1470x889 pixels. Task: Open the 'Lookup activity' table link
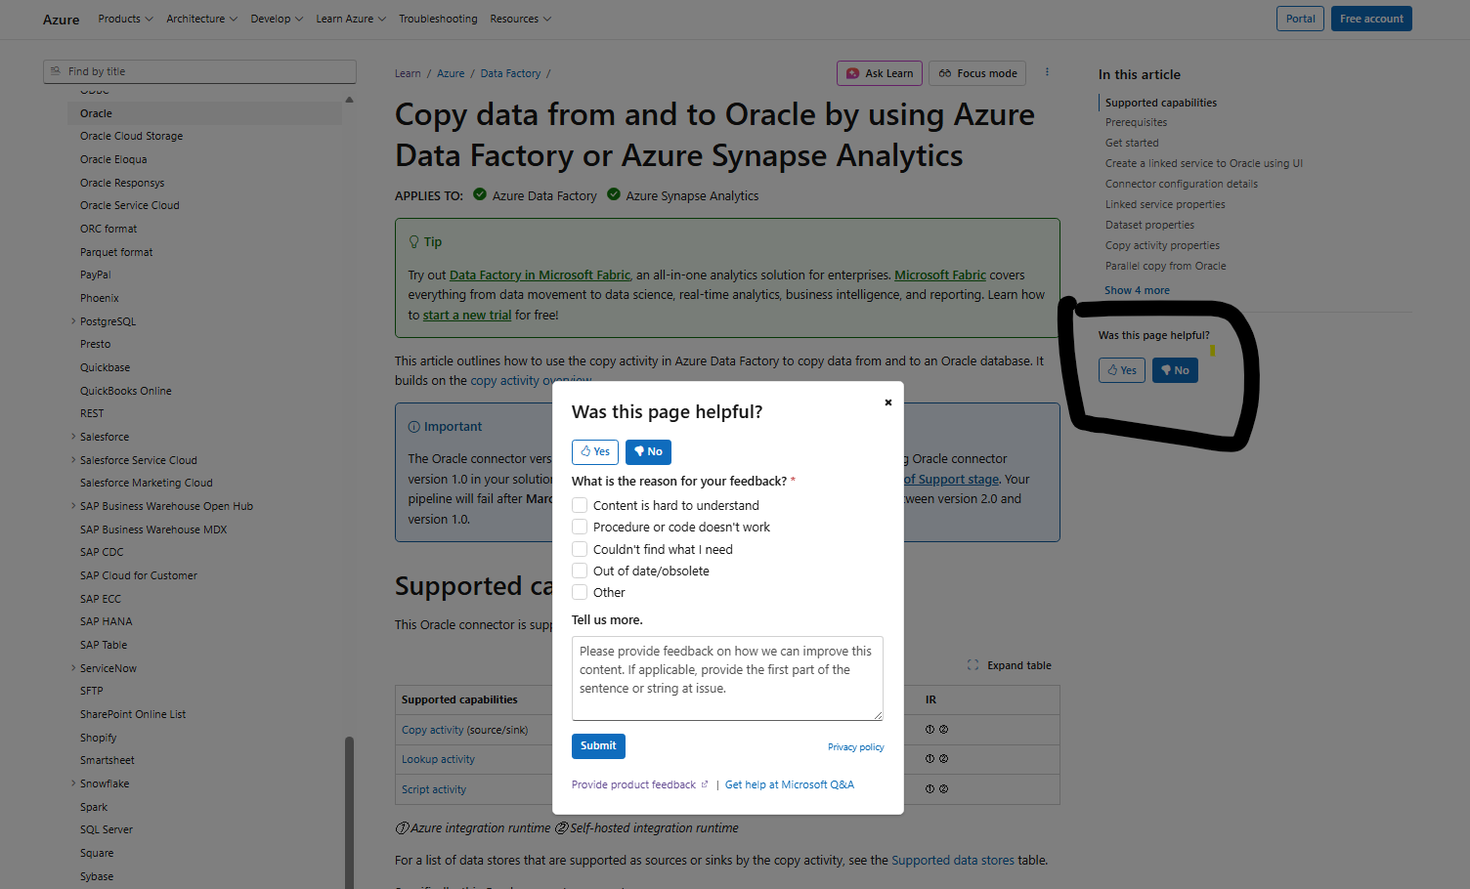(x=438, y=759)
